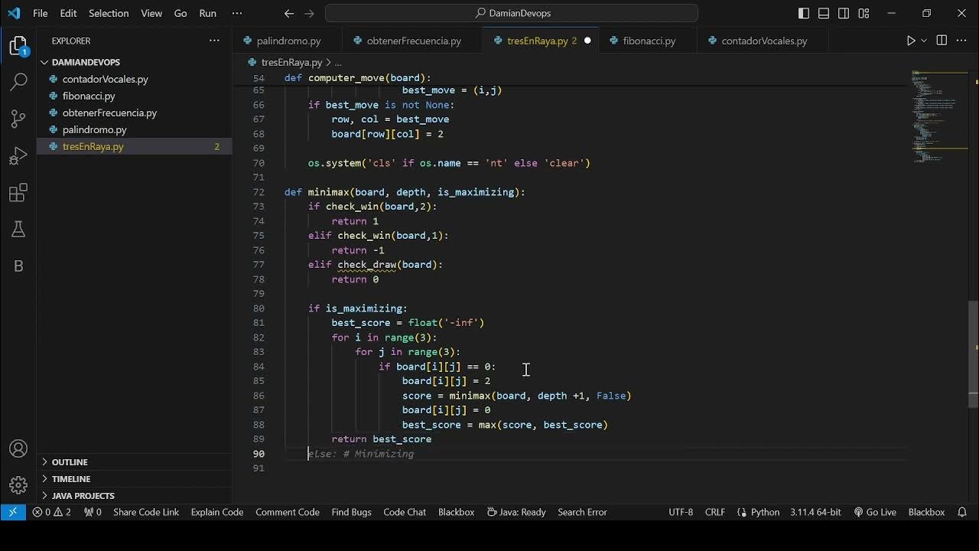Run Python file with play icon
Screen dimensions: 979x551
(x=911, y=41)
